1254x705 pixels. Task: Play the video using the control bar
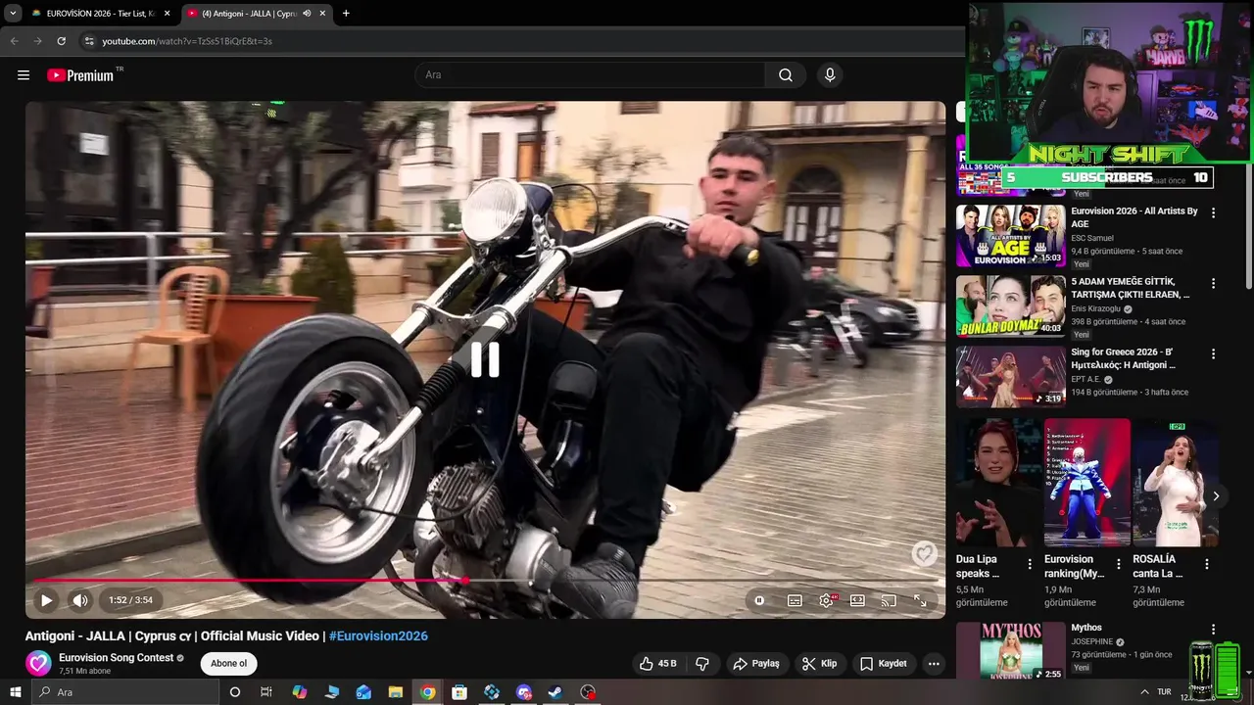46,600
